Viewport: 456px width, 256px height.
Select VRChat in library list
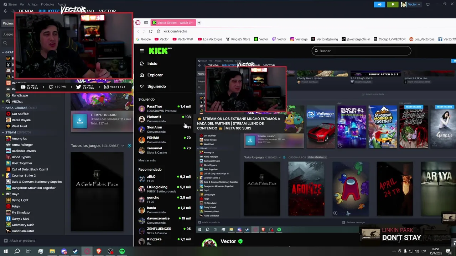pos(17,101)
